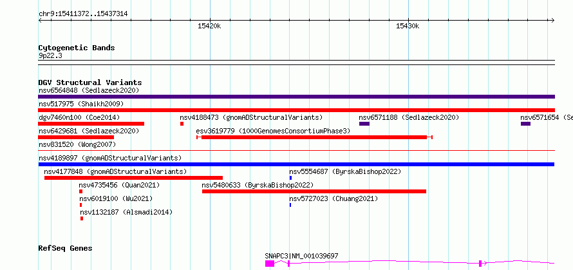Open the nsv6571654 variant label

pos(547,117)
